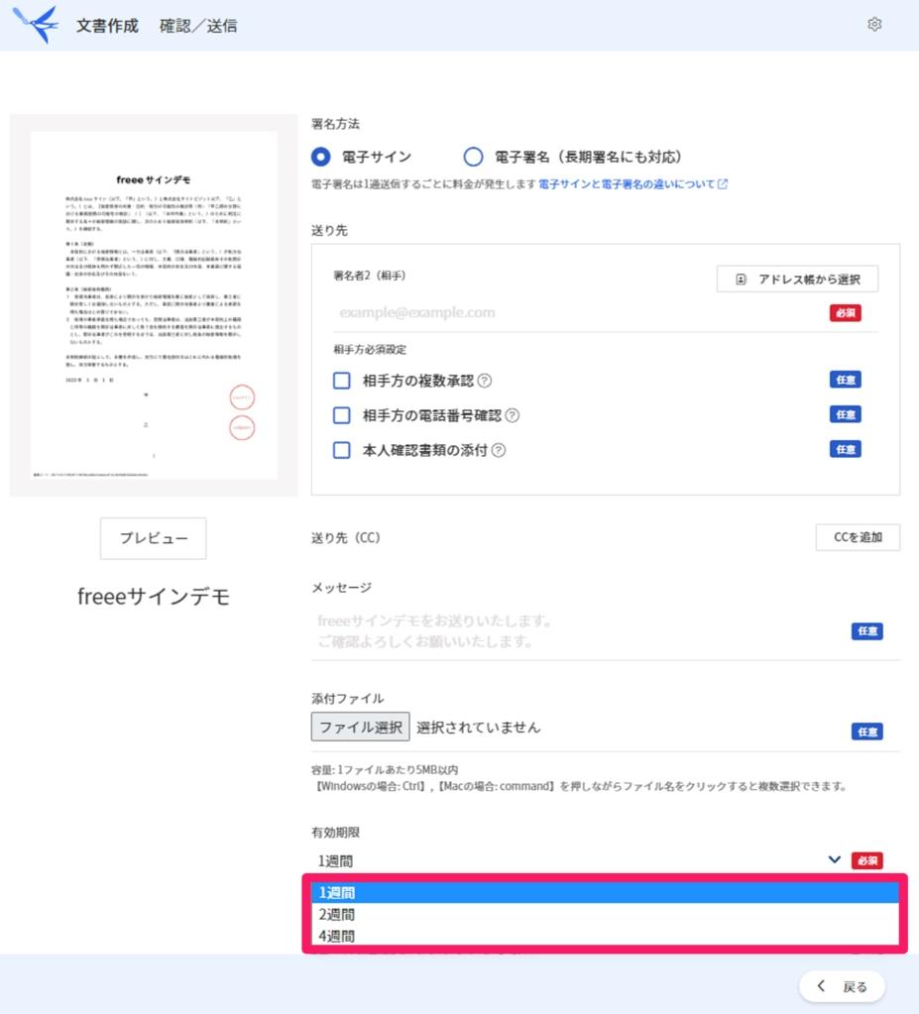
Task: Click the 任意 badge beside 相手方の複数承認
Action: click(x=846, y=380)
